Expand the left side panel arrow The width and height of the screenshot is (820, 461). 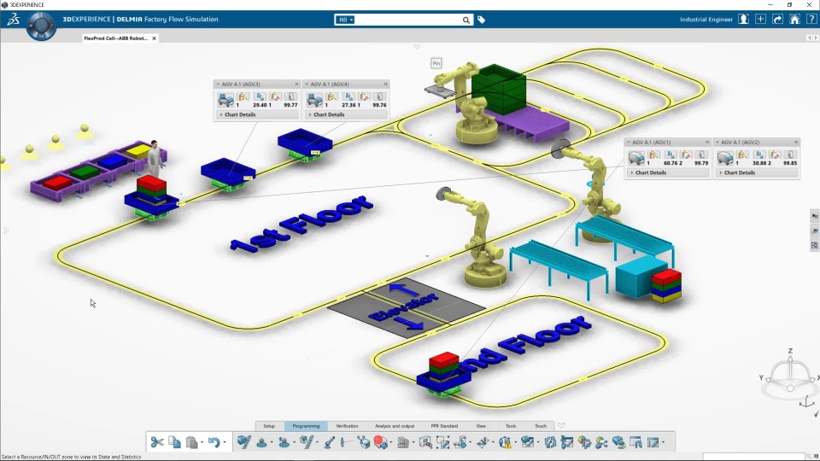click(x=6, y=230)
